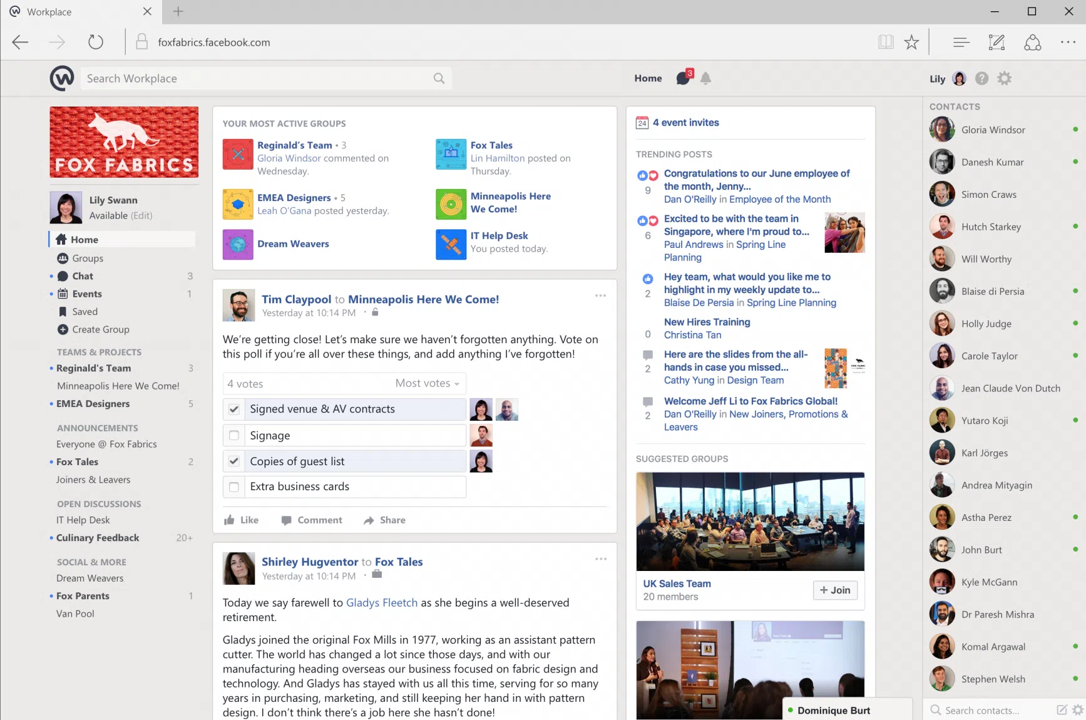Comment on Tim Claypool's poll post
This screenshot has height=720, width=1086.
[312, 520]
